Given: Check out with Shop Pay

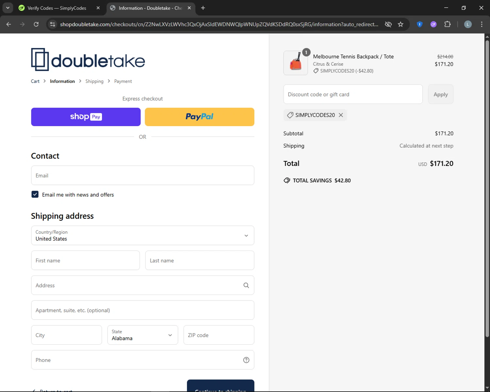Looking at the screenshot, I should point(86,117).
